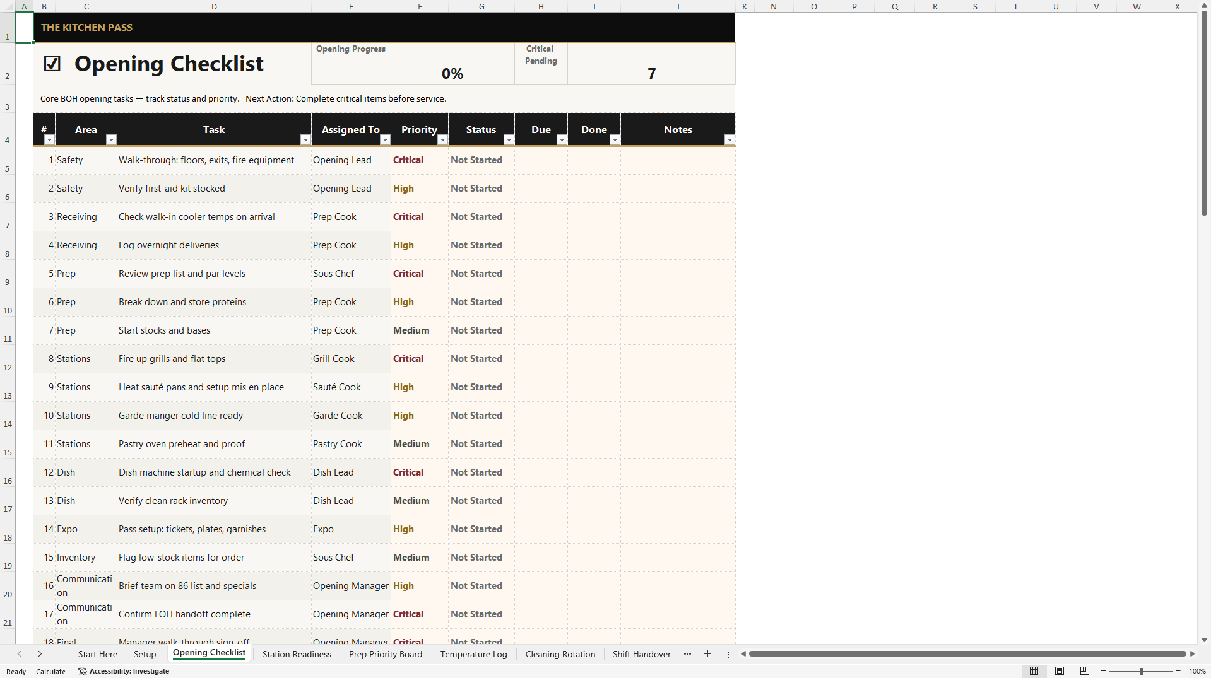Select Sous Chef for prep list review
This screenshot has height=678, width=1211.
click(351, 274)
